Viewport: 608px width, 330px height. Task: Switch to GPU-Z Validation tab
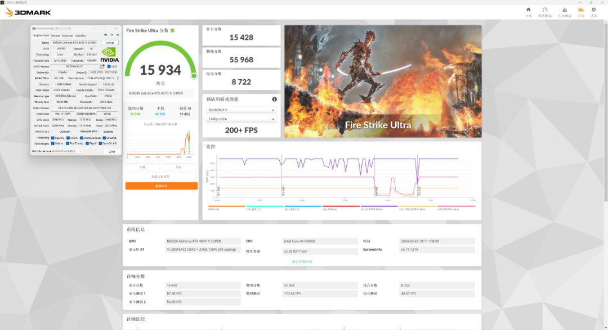[x=81, y=35]
